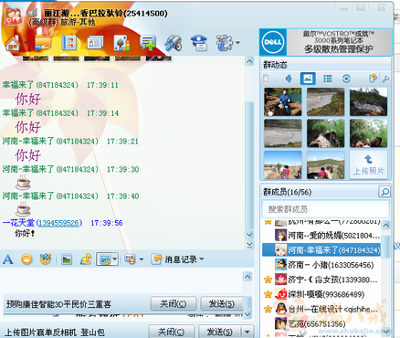Open the river bend photo thumbnail
The image size is (400, 338).
point(326,101)
